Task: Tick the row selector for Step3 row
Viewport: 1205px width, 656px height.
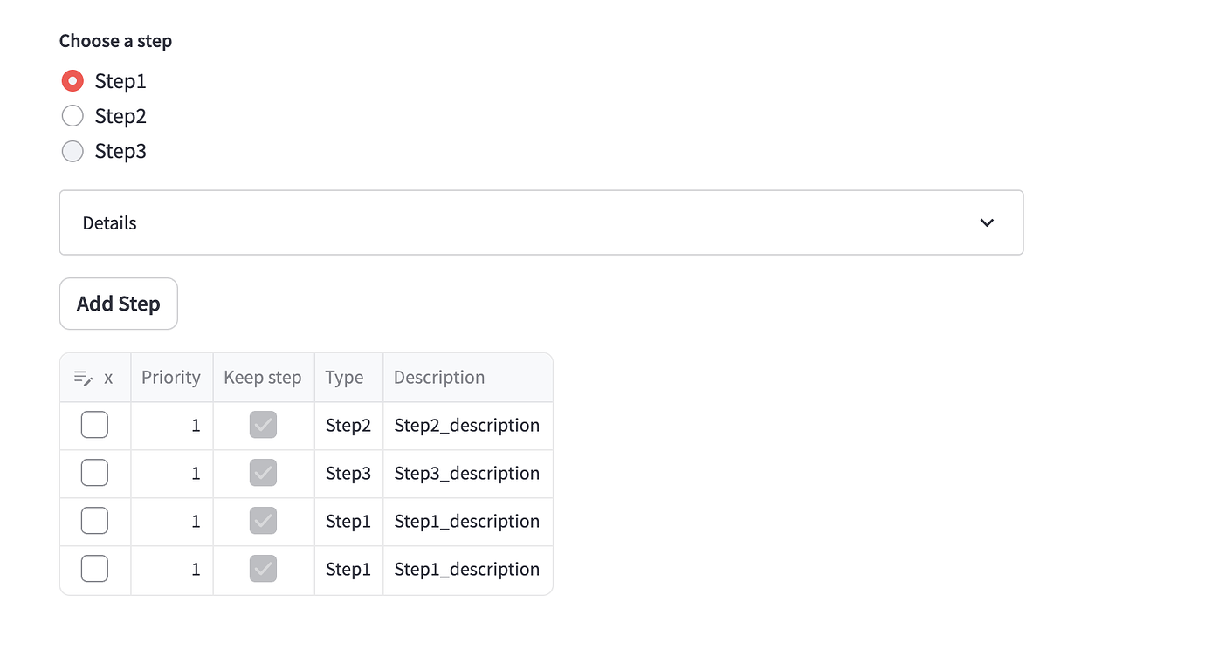Action: tap(94, 474)
